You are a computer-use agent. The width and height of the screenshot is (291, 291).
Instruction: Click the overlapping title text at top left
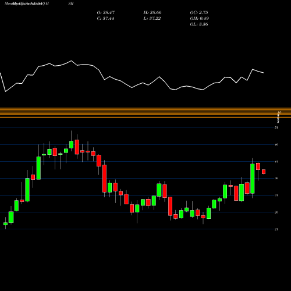[27, 3]
